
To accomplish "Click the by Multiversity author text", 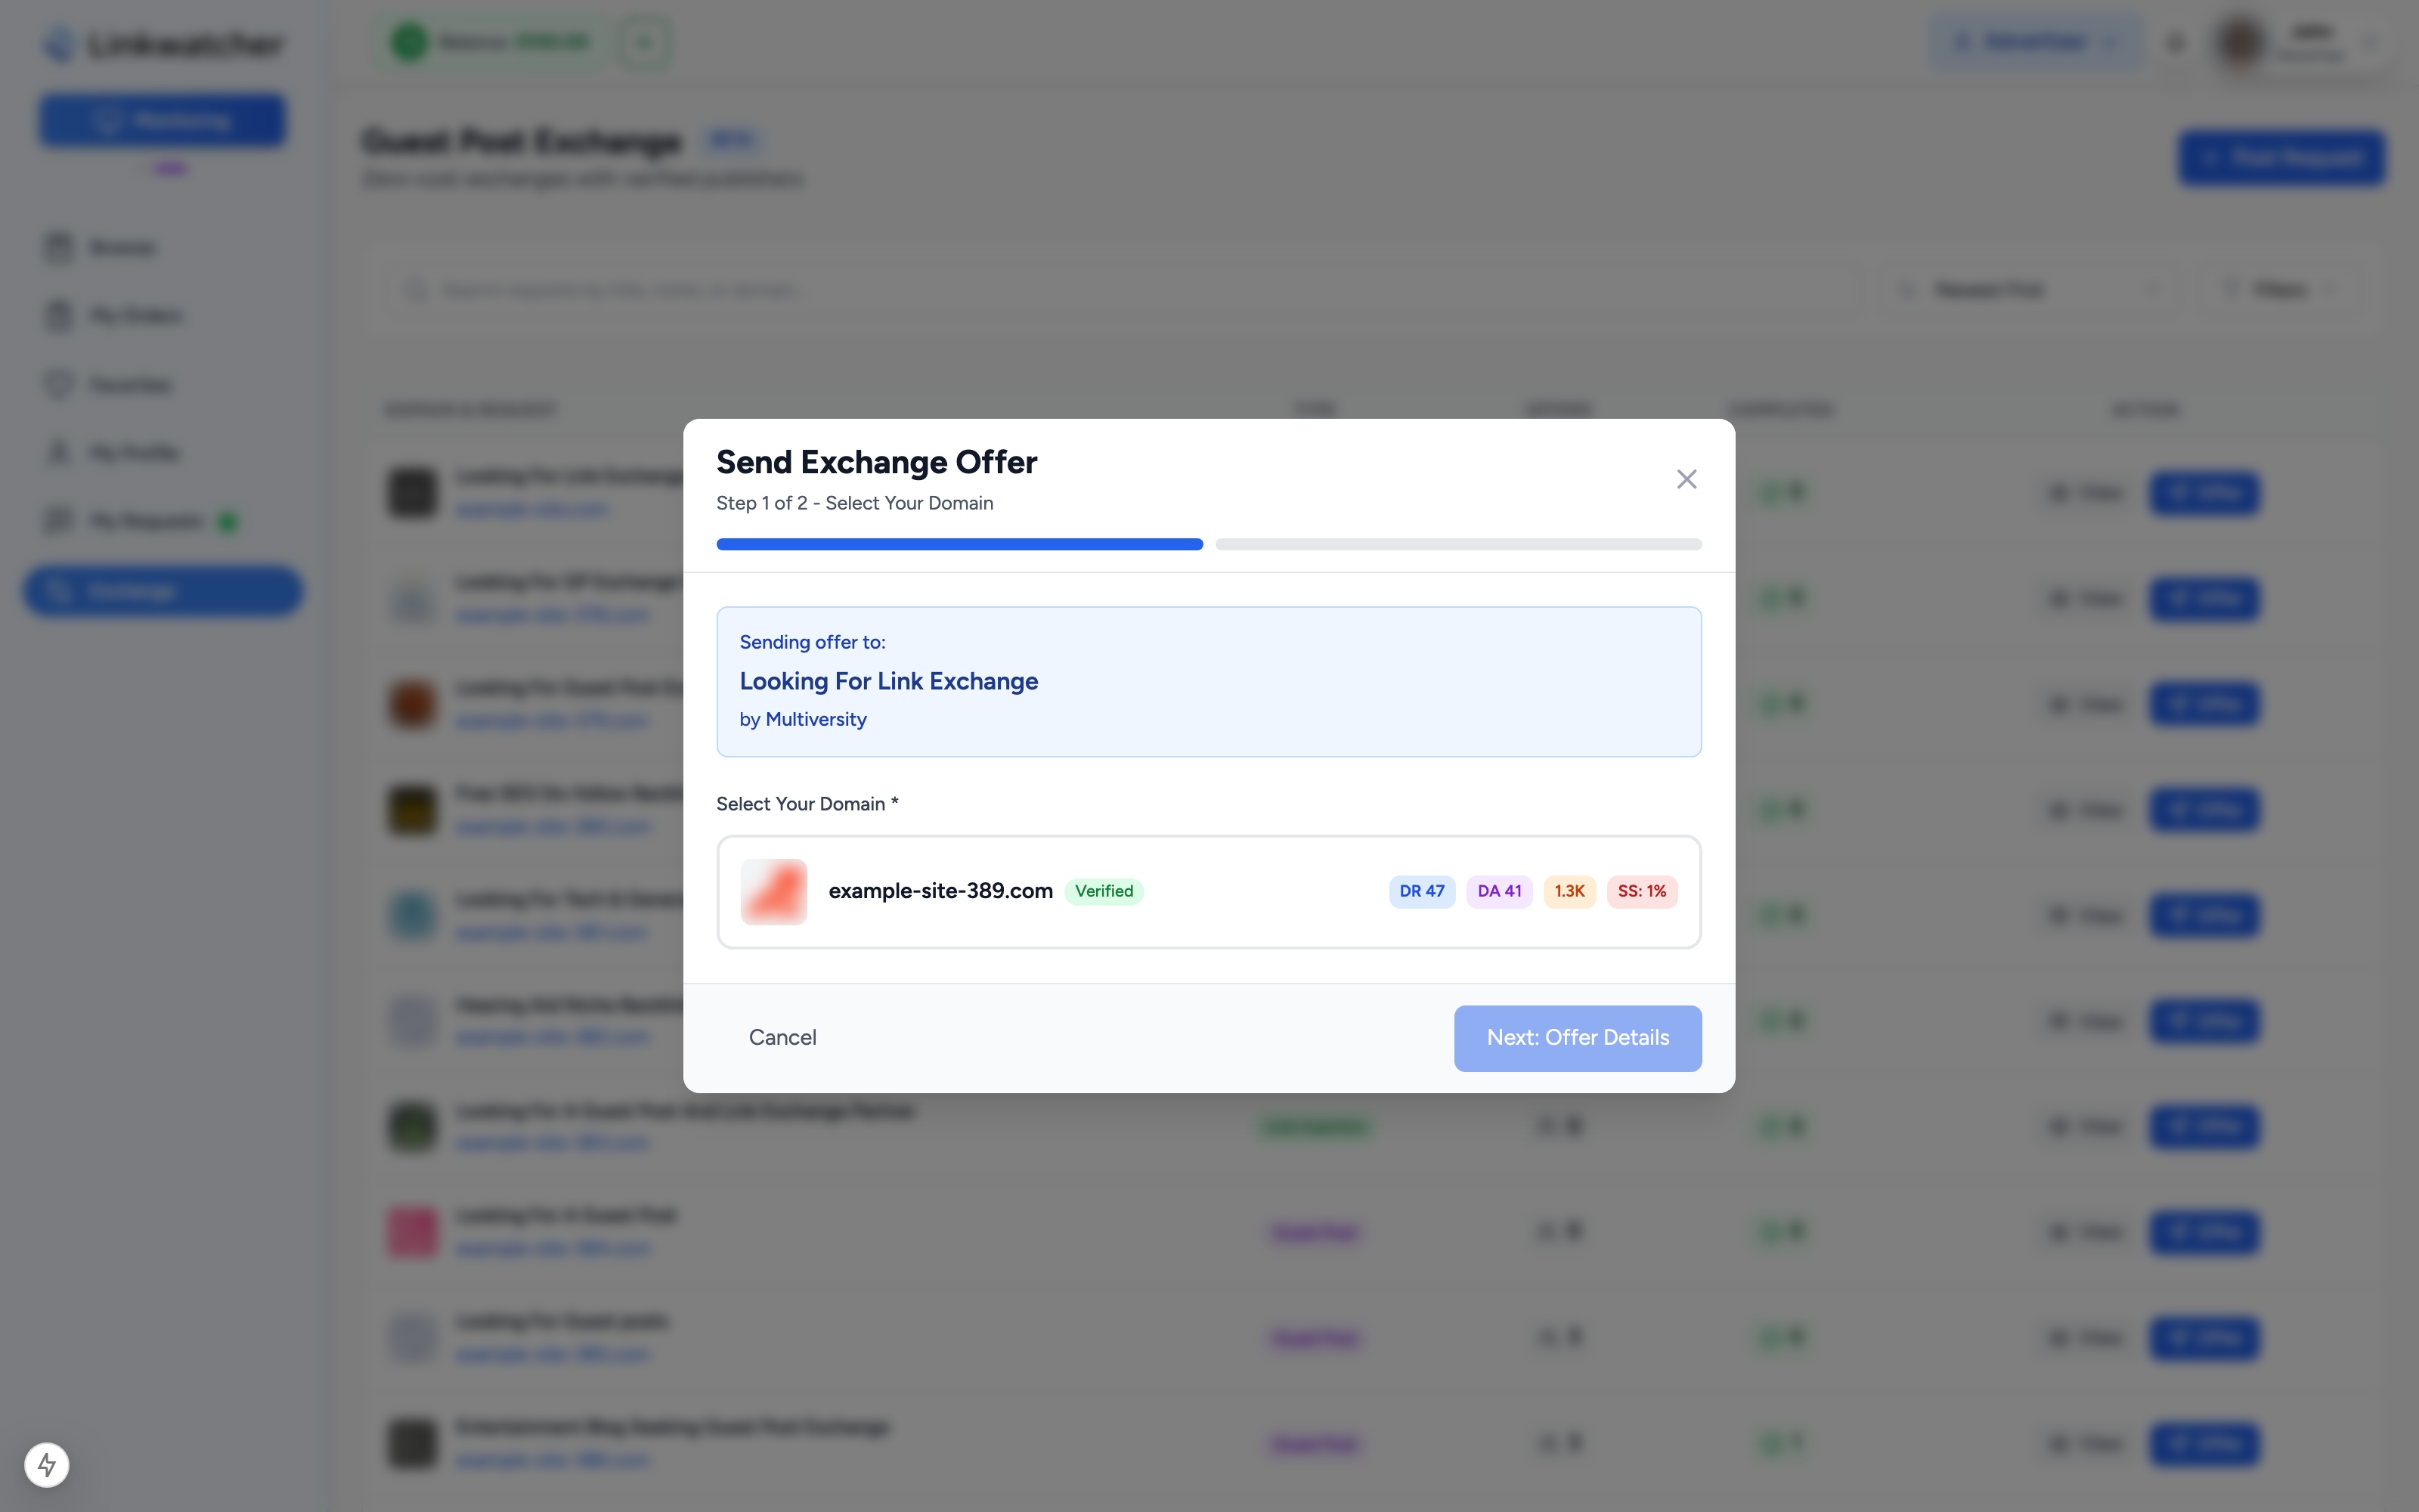I will (803, 719).
